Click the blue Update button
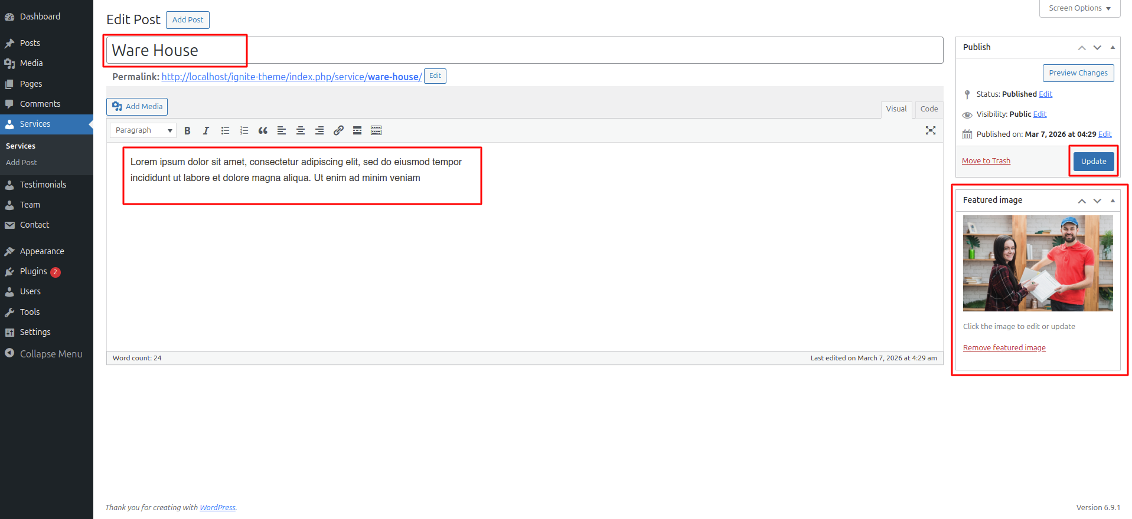Image resolution: width=1132 pixels, height=519 pixels. [x=1094, y=161]
